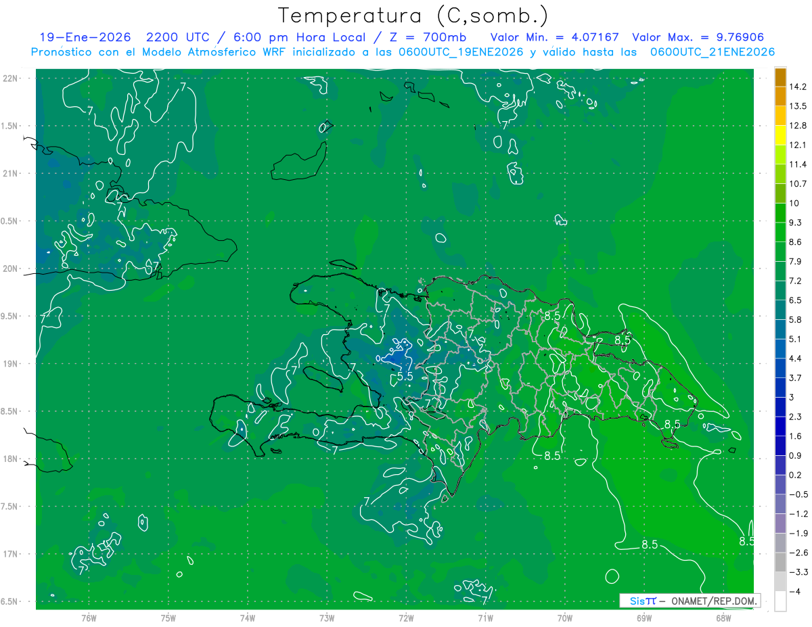Click the '-1.9' colorbar value
The height and width of the screenshot is (627, 812).
(798, 534)
